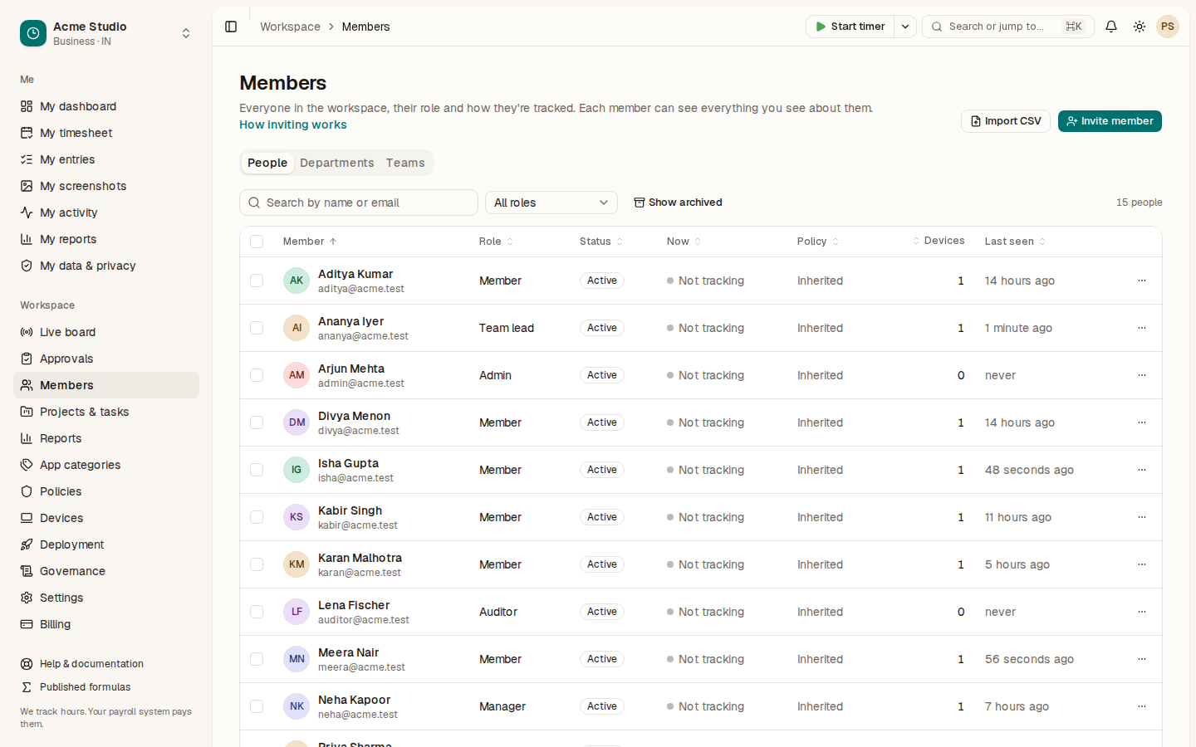The width and height of the screenshot is (1196, 747).
Task: Open Approvals in the sidebar menu
Action: coord(106,359)
